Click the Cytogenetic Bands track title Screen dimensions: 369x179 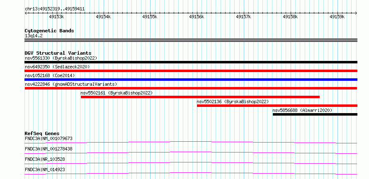point(49,31)
